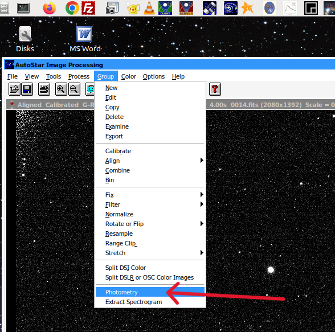The height and width of the screenshot is (332, 335).
Task: Open the SERVER launcher icon
Action: coord(186,8)
